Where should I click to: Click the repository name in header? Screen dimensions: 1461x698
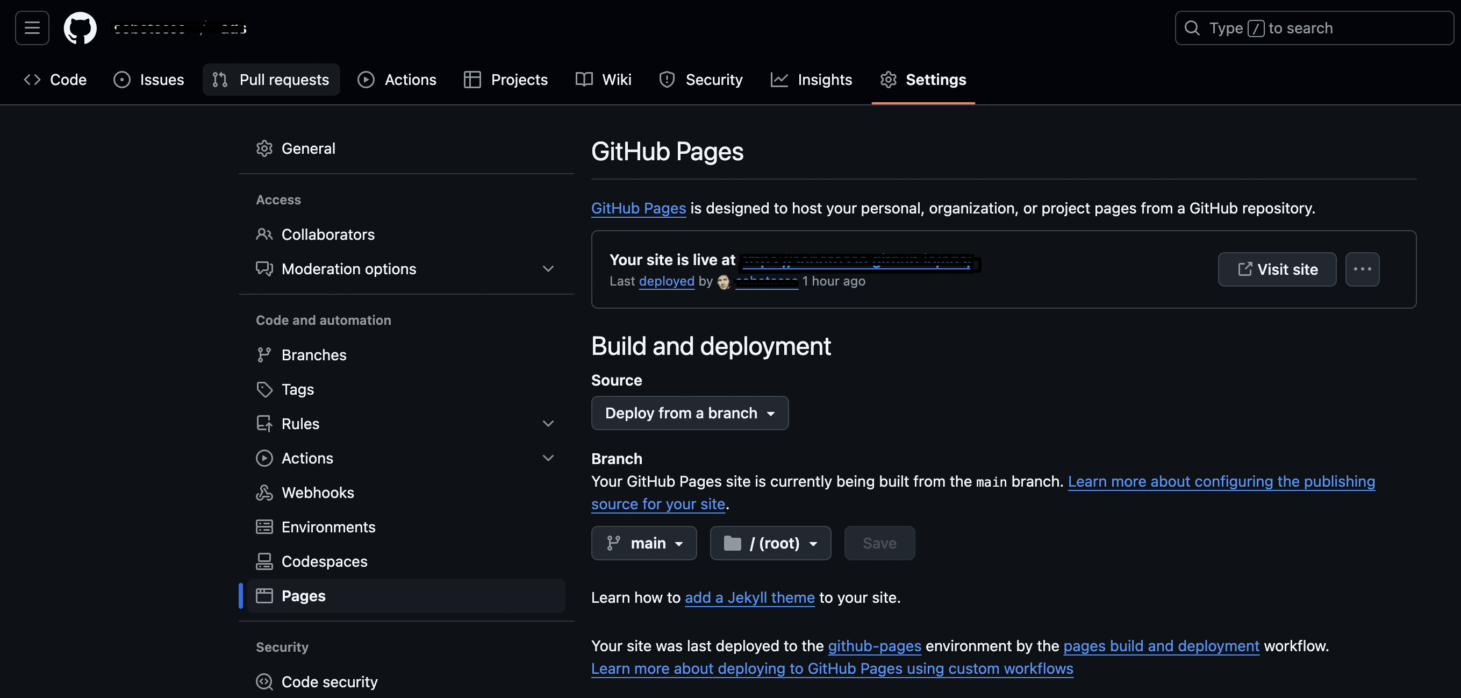point(233,29)
